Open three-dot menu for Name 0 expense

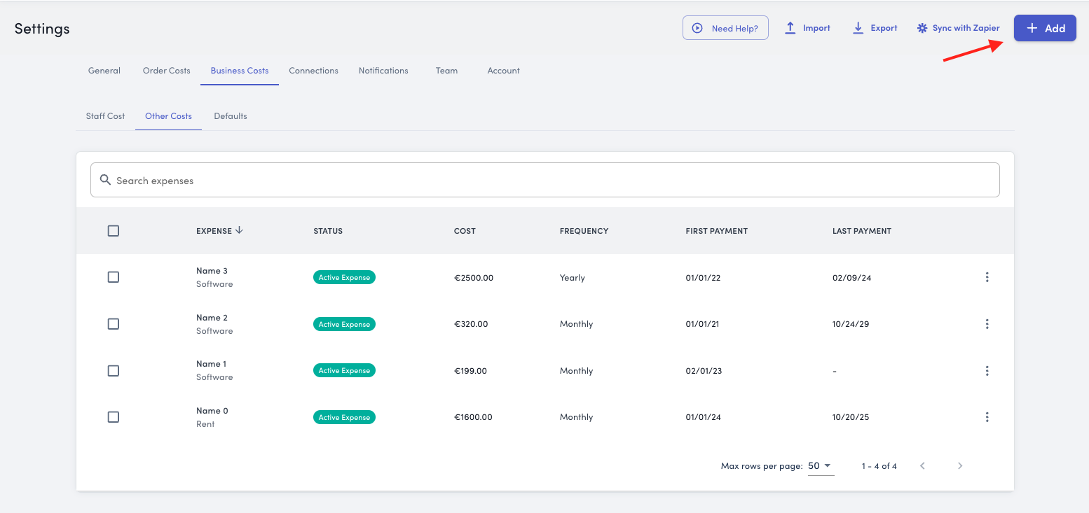pos(987,417)
